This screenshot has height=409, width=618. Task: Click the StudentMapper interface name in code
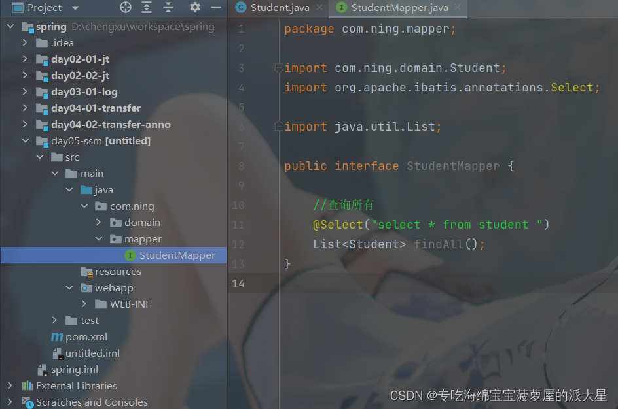click(x=453, y=165)
